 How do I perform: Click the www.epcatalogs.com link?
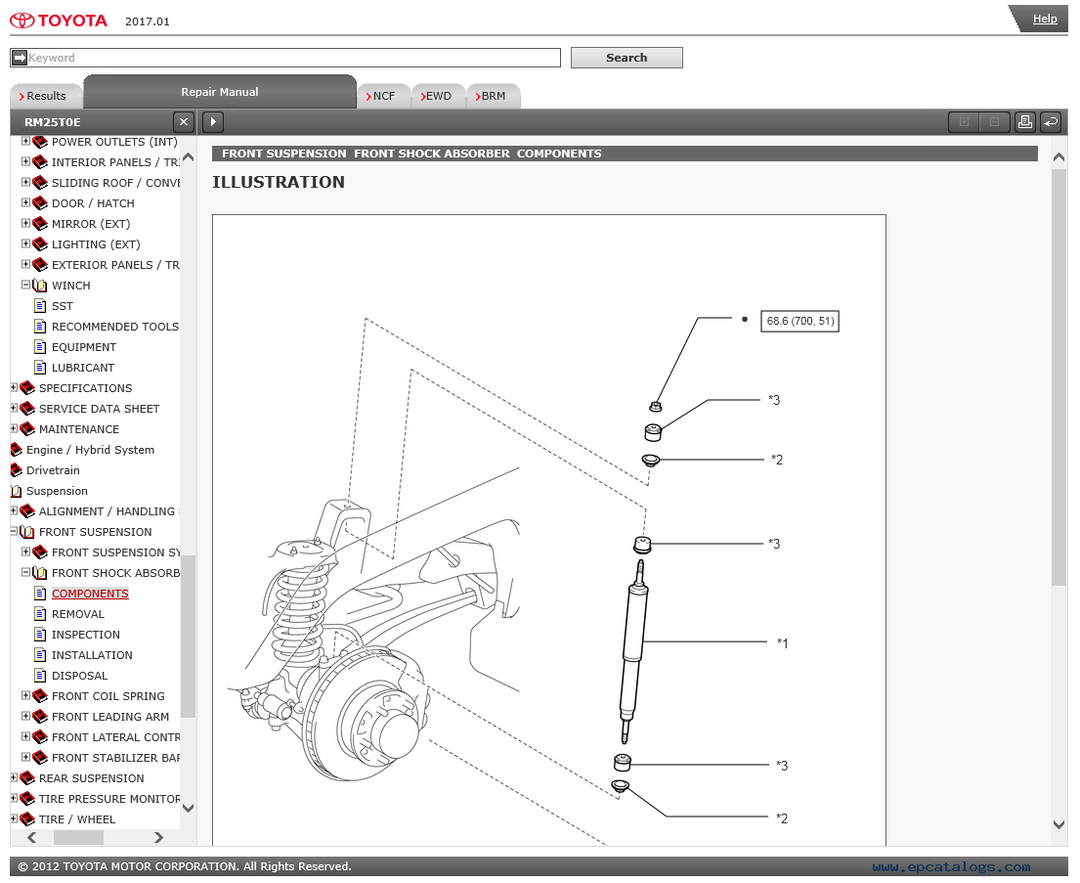point(951,867)
